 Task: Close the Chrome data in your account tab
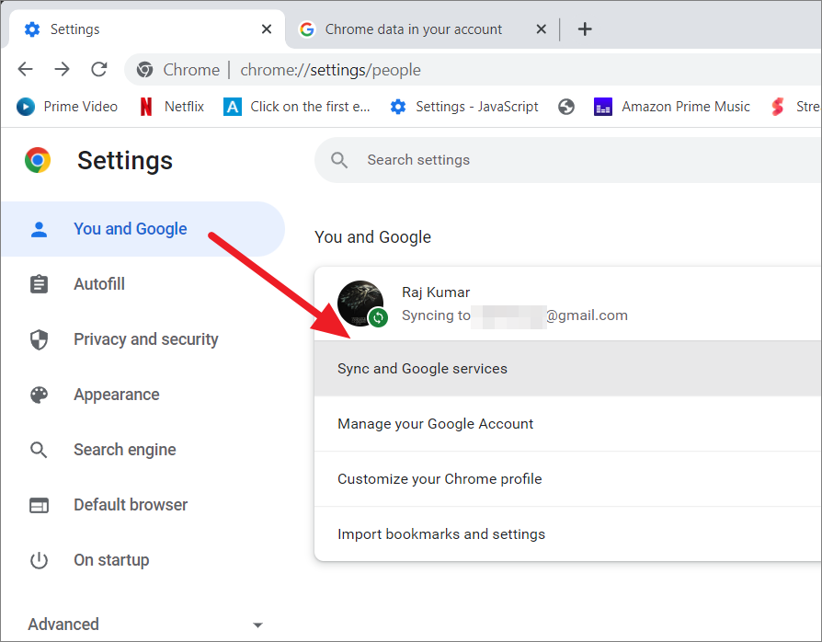(x=541, y=29)
